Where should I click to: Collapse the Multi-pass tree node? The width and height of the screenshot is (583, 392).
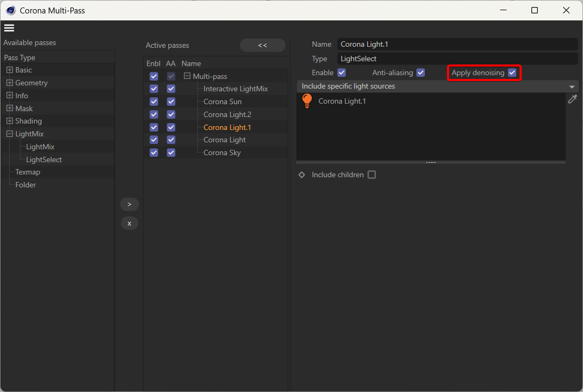(187, 76)
